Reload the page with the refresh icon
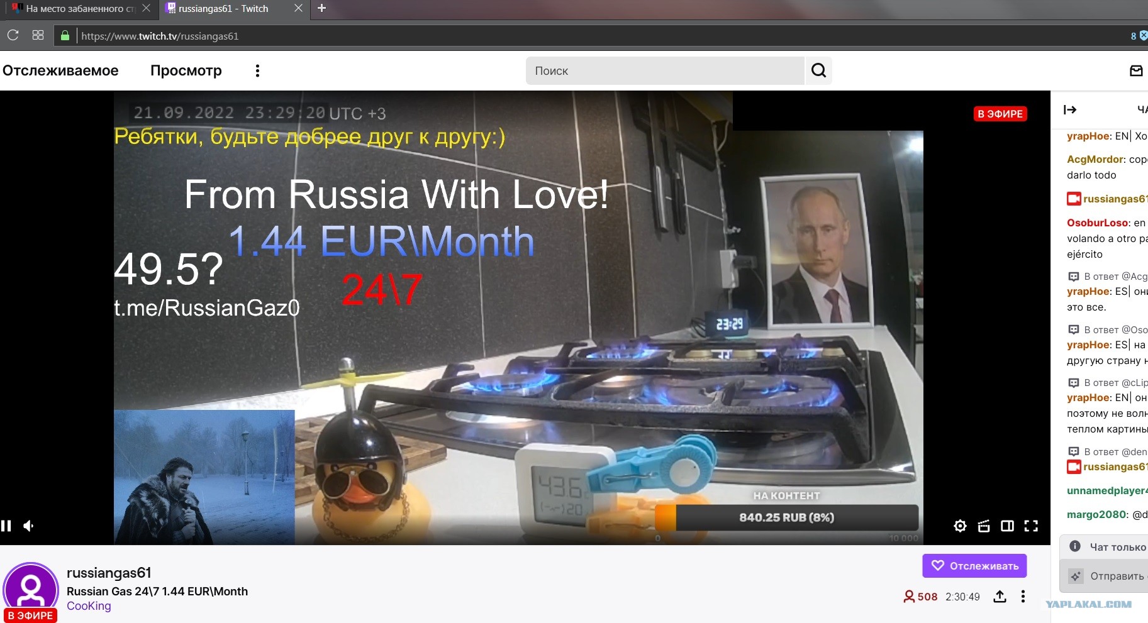The height and width of the screenshot is (623, 1148). coord(13,35)
